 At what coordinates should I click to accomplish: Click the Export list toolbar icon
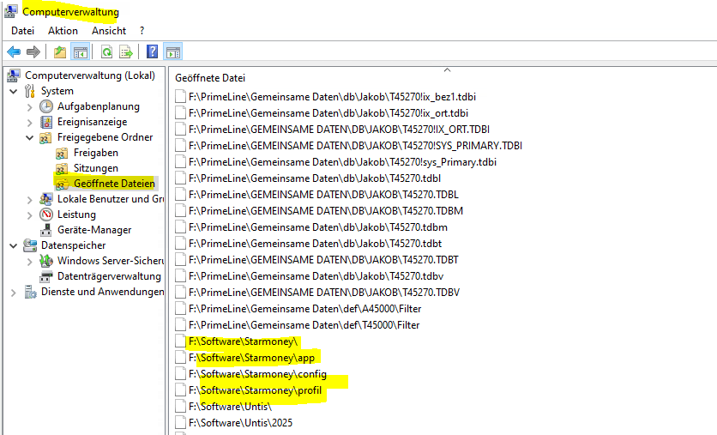[126, 52]
